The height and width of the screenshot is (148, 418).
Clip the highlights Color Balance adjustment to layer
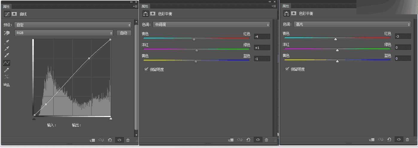(x=372, y=140)
